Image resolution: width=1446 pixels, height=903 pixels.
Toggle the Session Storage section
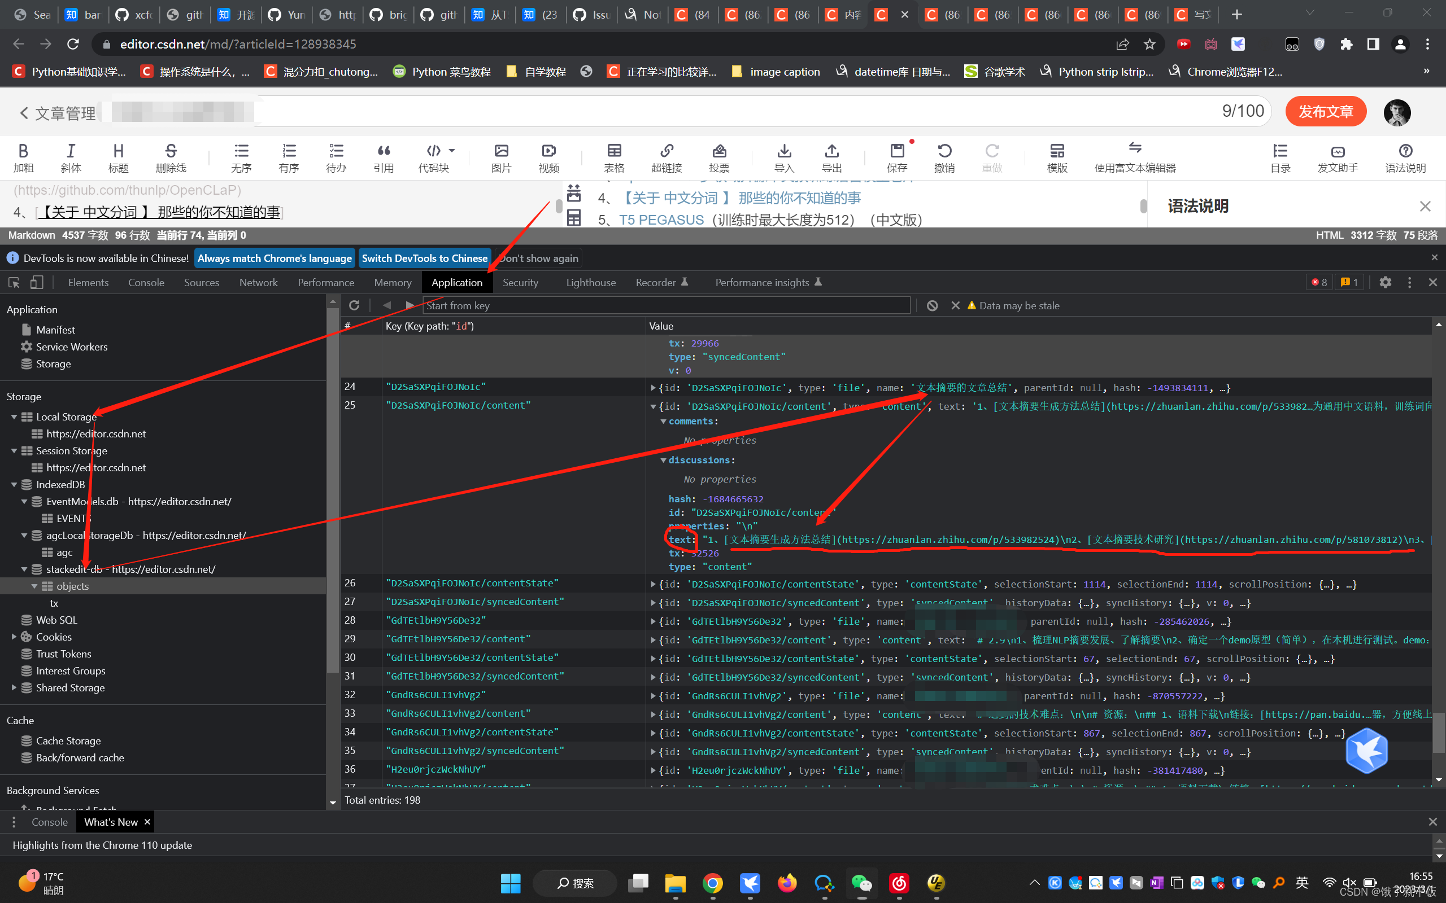pos(15,450)
